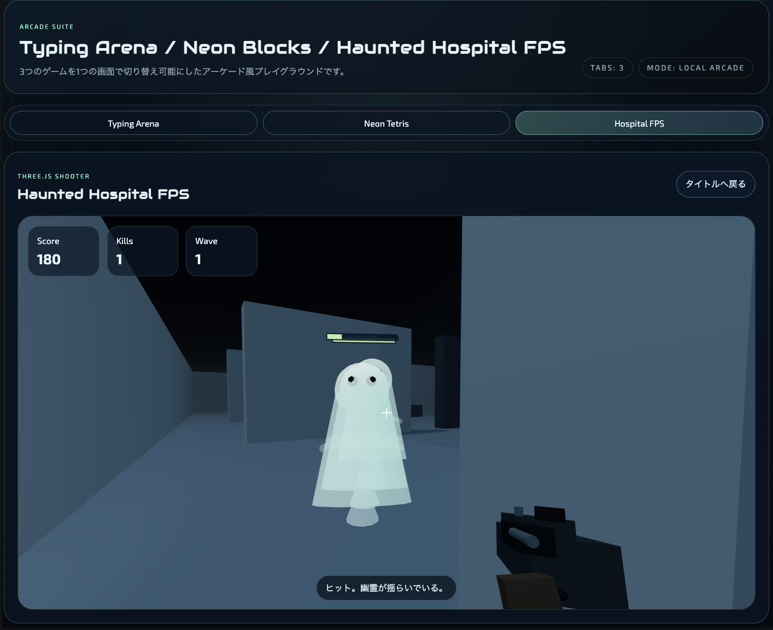The height and width of the screenshot is (630, 773).
Task: Click the pistol barrel in the foreground
Action: point(524,537)
